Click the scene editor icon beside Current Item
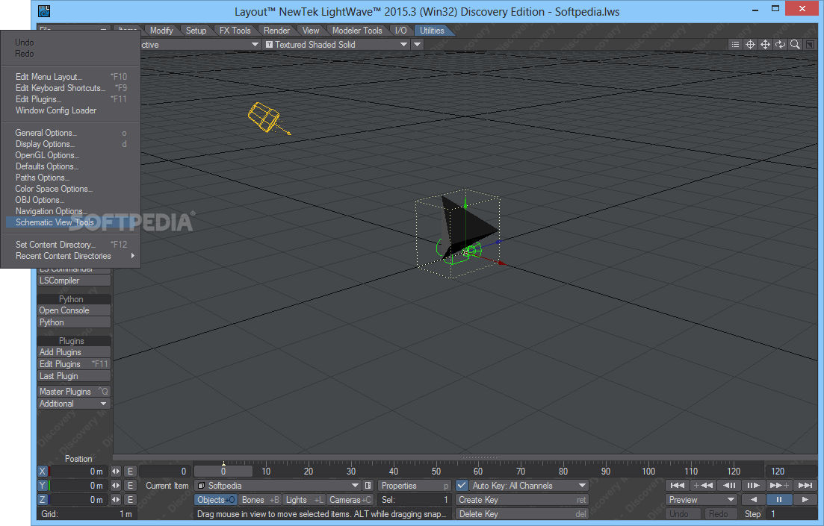The image size is (824, 526). click(368, 486)
